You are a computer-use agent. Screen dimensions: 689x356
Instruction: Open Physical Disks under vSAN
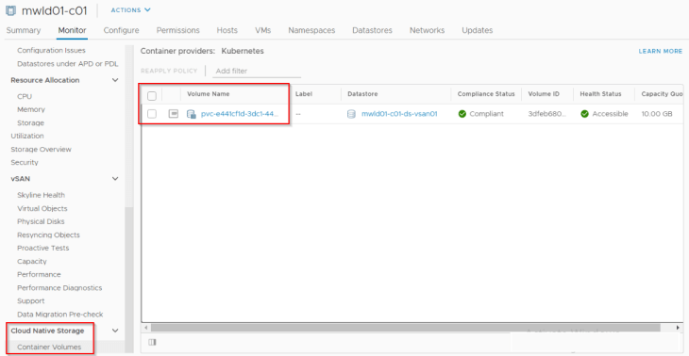41,221
